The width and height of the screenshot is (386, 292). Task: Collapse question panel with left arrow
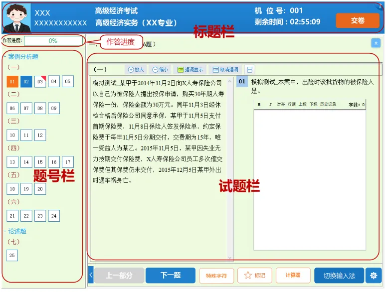point(91,275)
